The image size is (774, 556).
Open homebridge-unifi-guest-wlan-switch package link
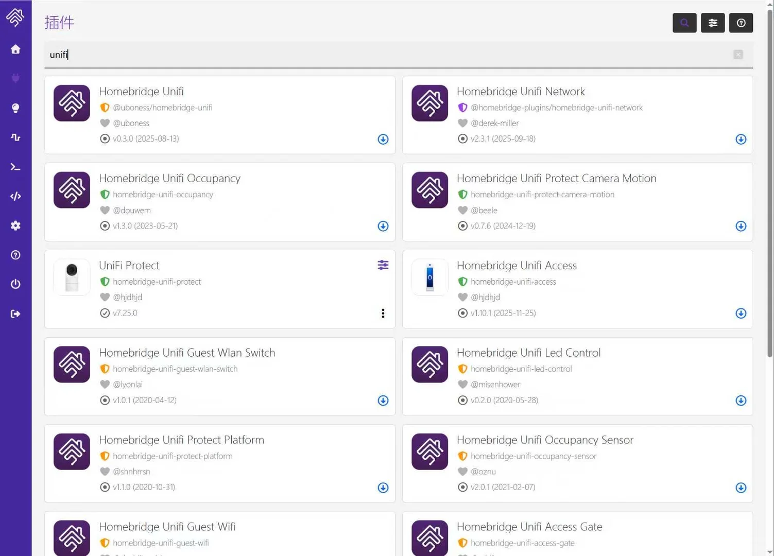pyautogui.click(x=175, y=369)
